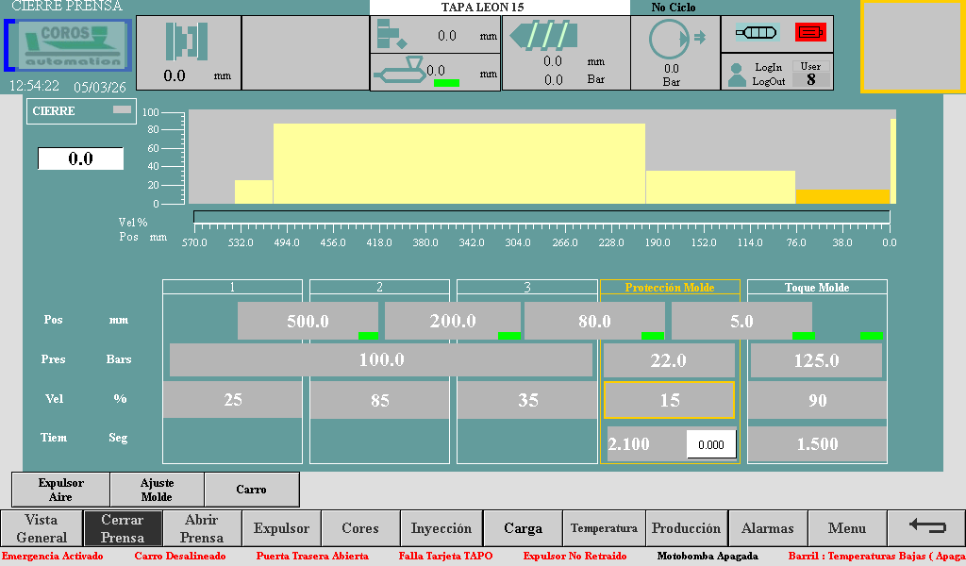
Task: Select the Protección Molde time field 0.000
Action: tap(711, 444)
